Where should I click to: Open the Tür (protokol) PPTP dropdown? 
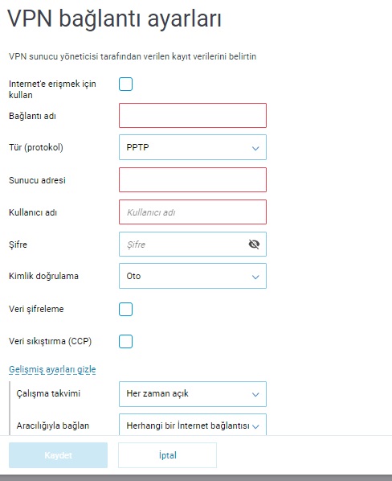tap(193, 147)
